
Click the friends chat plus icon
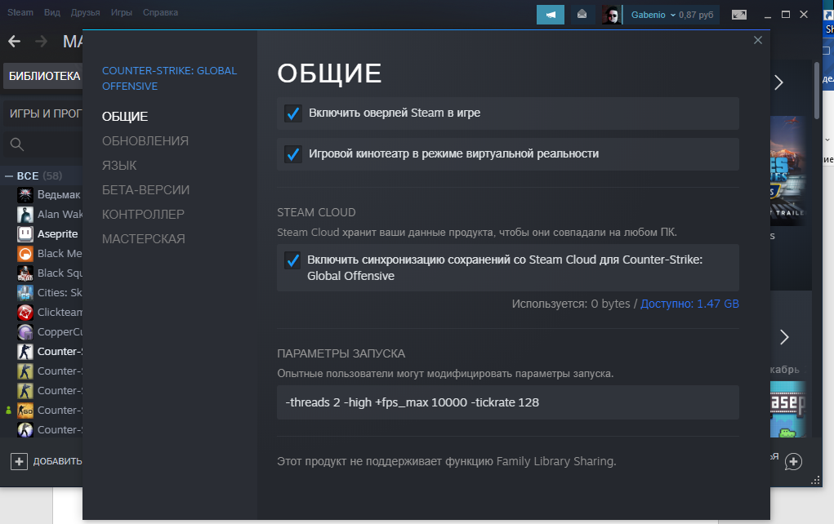coord(793,461)
